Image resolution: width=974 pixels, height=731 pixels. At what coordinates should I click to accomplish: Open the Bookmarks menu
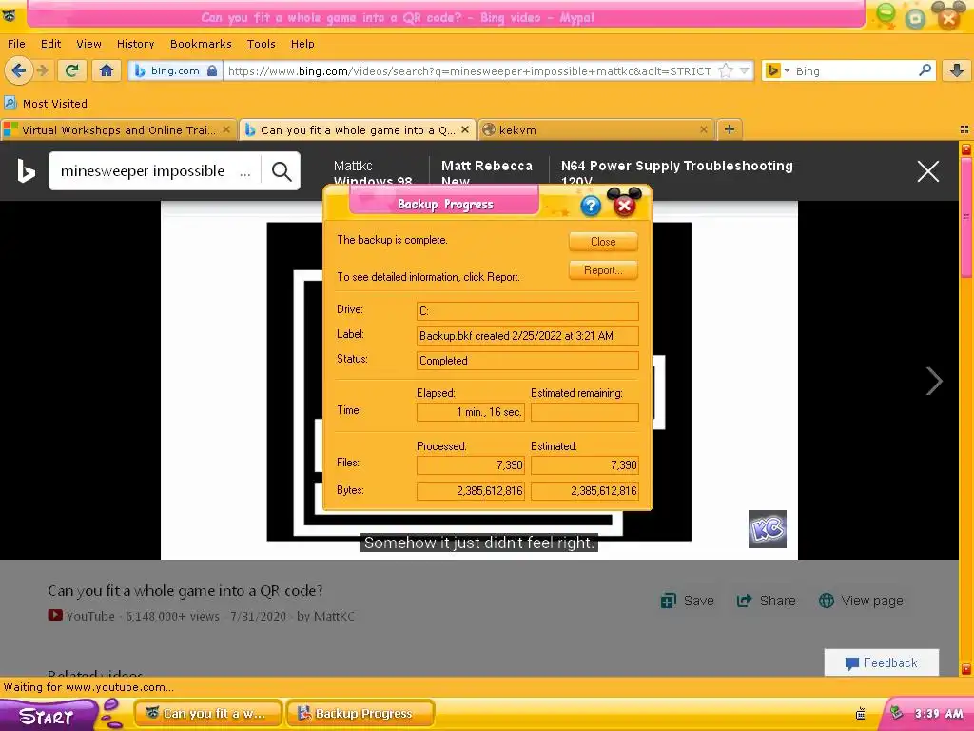[x=201, y=44]
